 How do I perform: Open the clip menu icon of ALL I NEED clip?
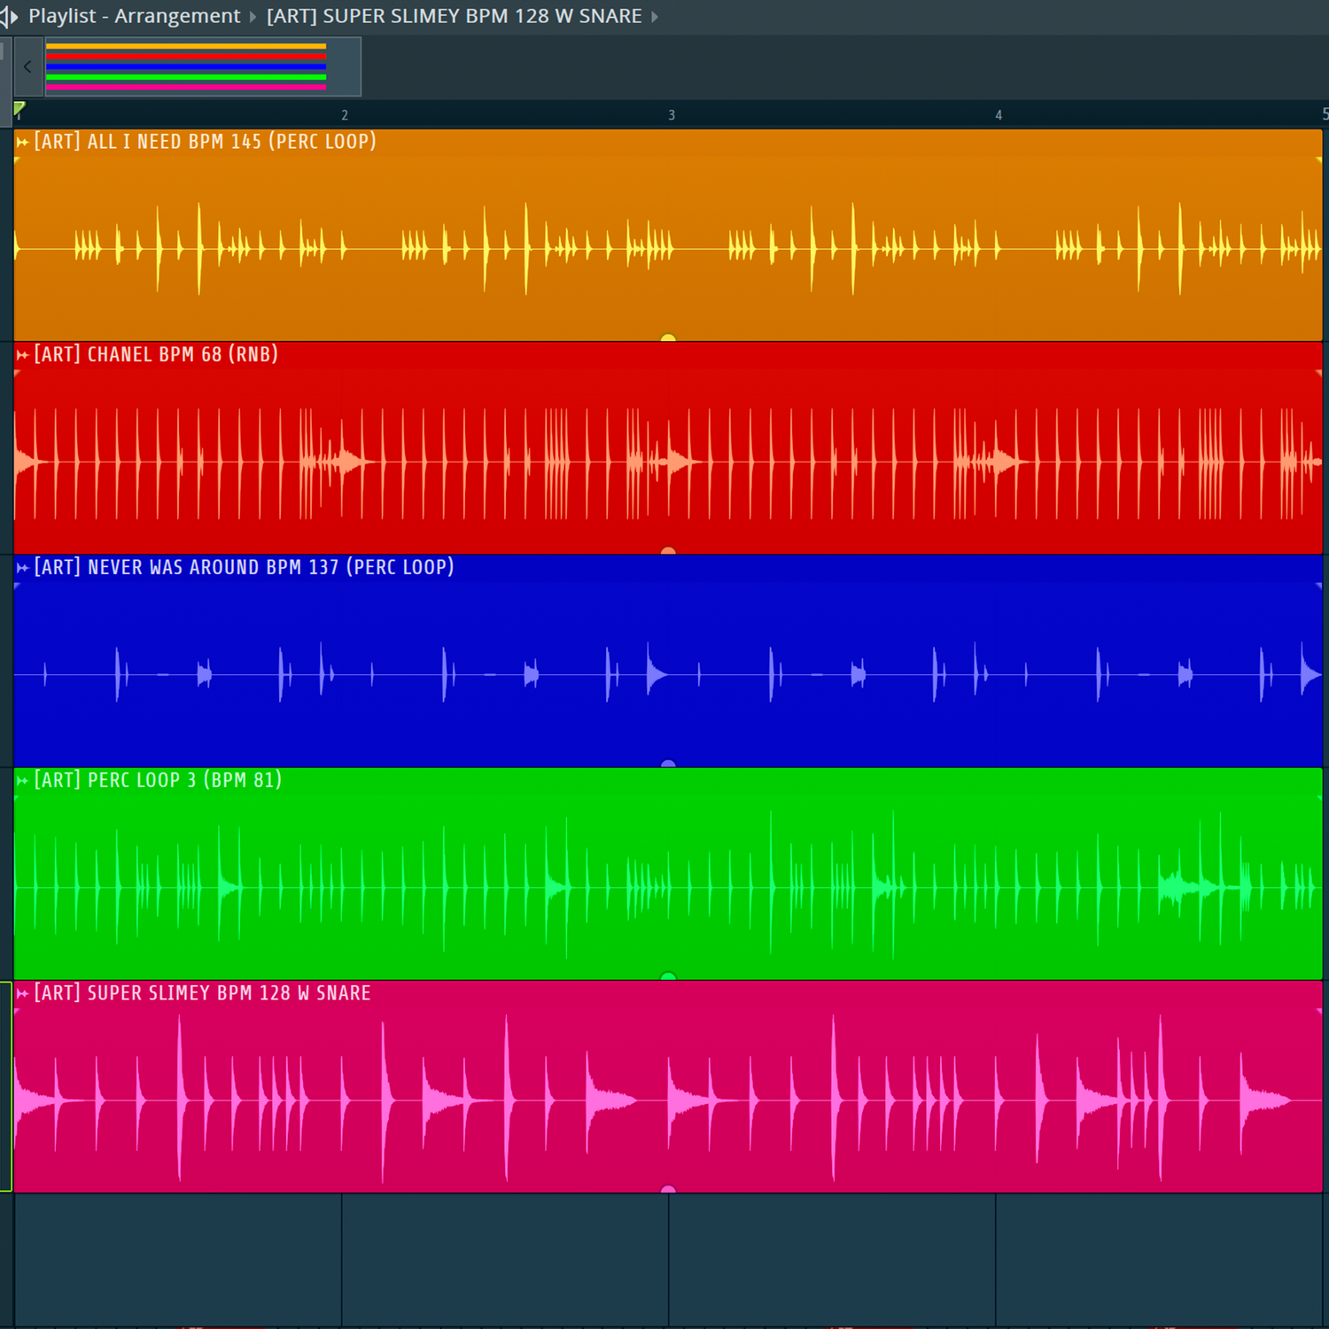22,143
